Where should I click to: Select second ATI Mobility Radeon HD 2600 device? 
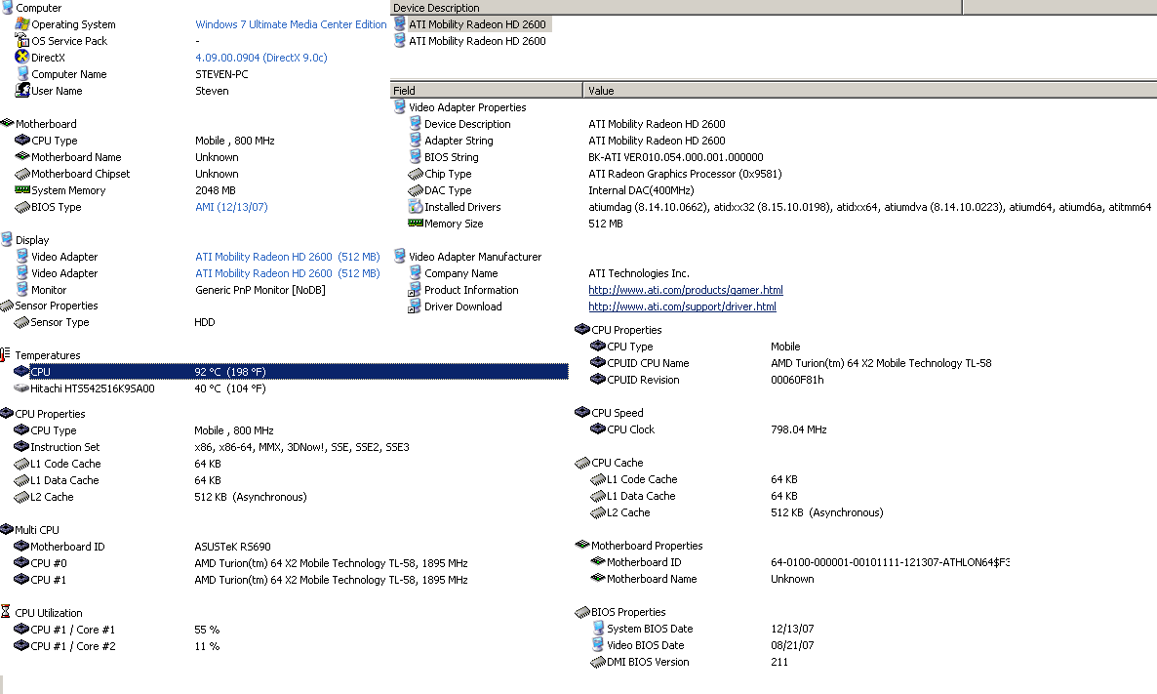point(471,41)
